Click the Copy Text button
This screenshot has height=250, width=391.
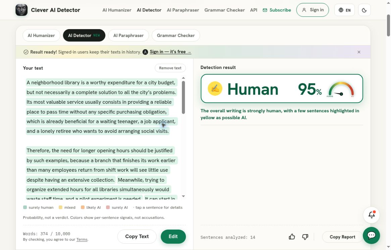pos(137,237)
